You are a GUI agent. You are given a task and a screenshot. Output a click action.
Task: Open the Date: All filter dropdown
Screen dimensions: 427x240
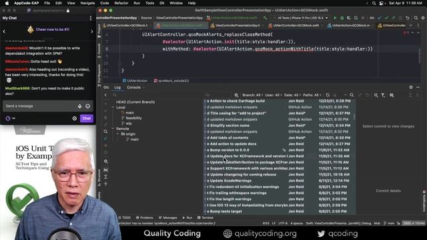click(x=292, y=95)
